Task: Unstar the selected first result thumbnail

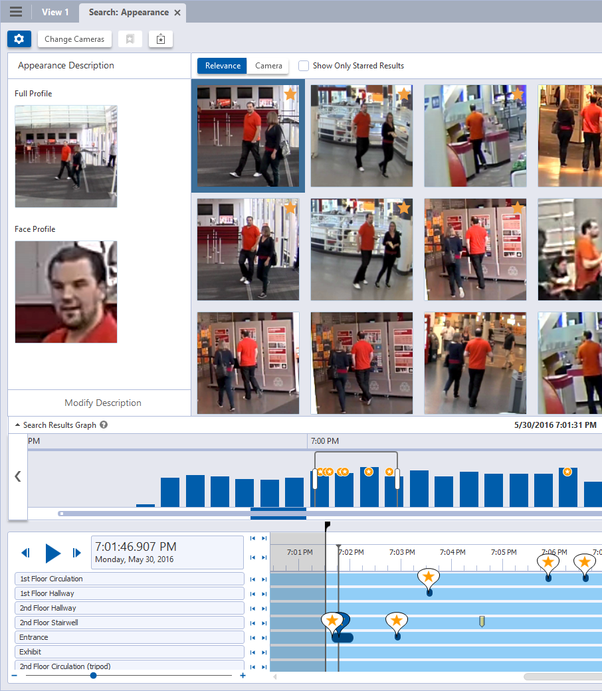Action: [x=290, y=94]
